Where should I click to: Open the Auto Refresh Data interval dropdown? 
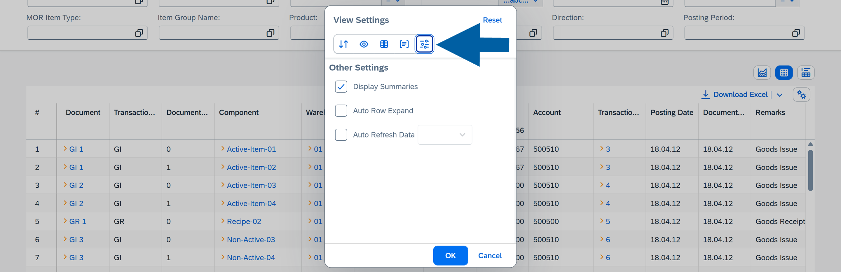click(x=462, y=135)
